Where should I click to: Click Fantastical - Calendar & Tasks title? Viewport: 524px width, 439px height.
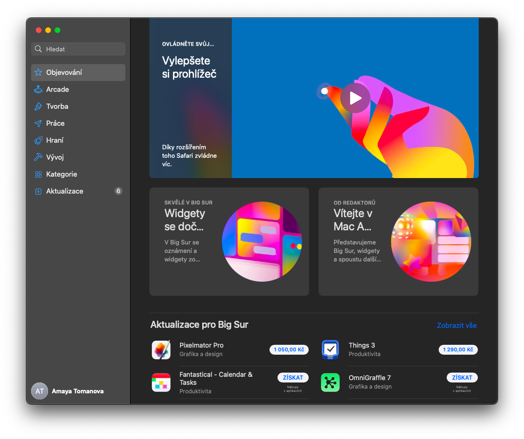coord(216,379)
